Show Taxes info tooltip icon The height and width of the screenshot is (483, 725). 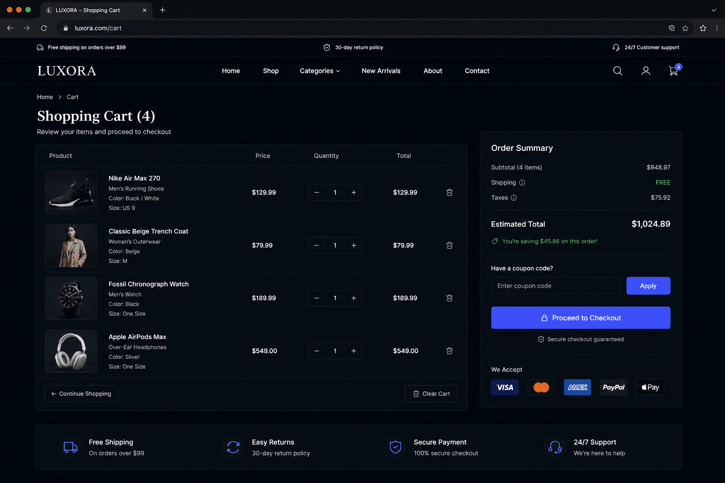click(514, 198)
